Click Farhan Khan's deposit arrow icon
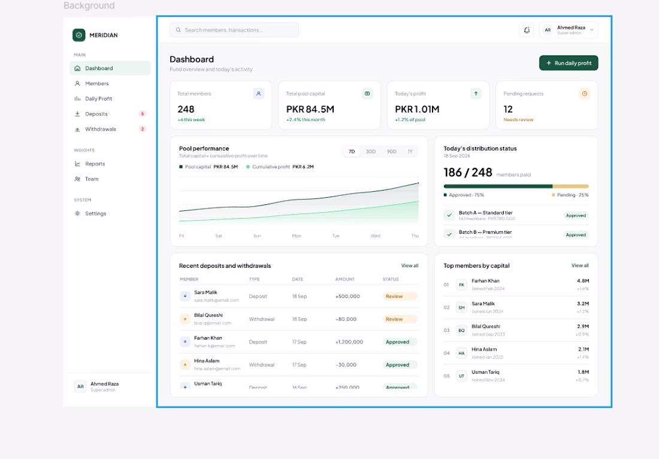This screenshot has width=659, height=459. tap(185, 342)
